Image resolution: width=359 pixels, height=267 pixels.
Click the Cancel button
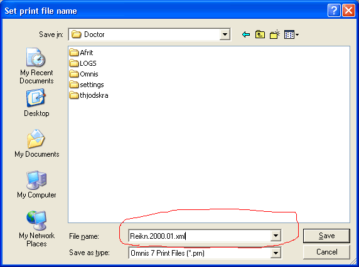(x=326, y=252)
